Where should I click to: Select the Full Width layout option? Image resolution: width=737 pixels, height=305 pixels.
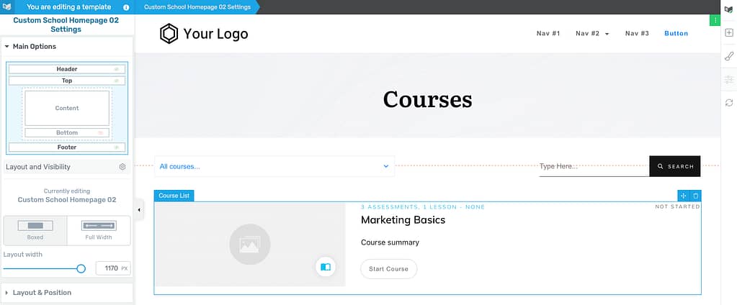click(99, 230)
